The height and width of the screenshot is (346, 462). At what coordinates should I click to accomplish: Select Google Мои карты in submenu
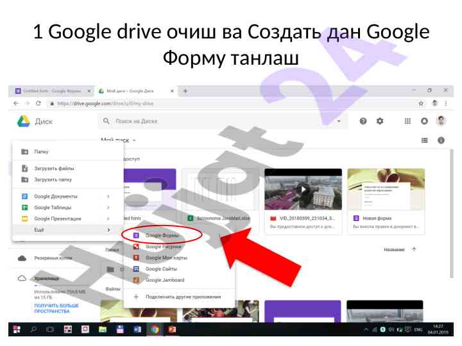[179, 258]
